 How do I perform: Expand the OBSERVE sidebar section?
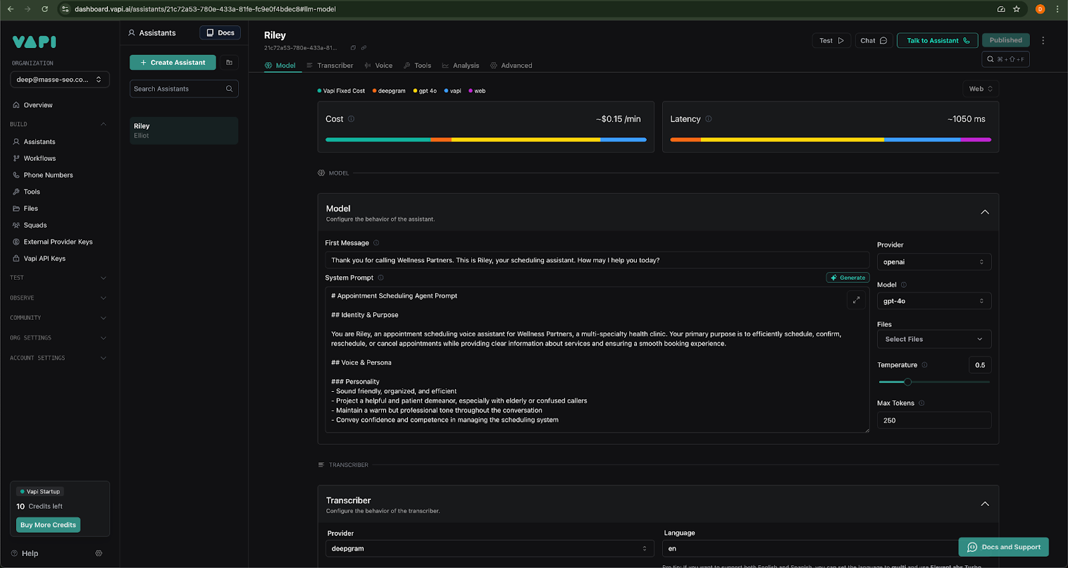(103, 298)
